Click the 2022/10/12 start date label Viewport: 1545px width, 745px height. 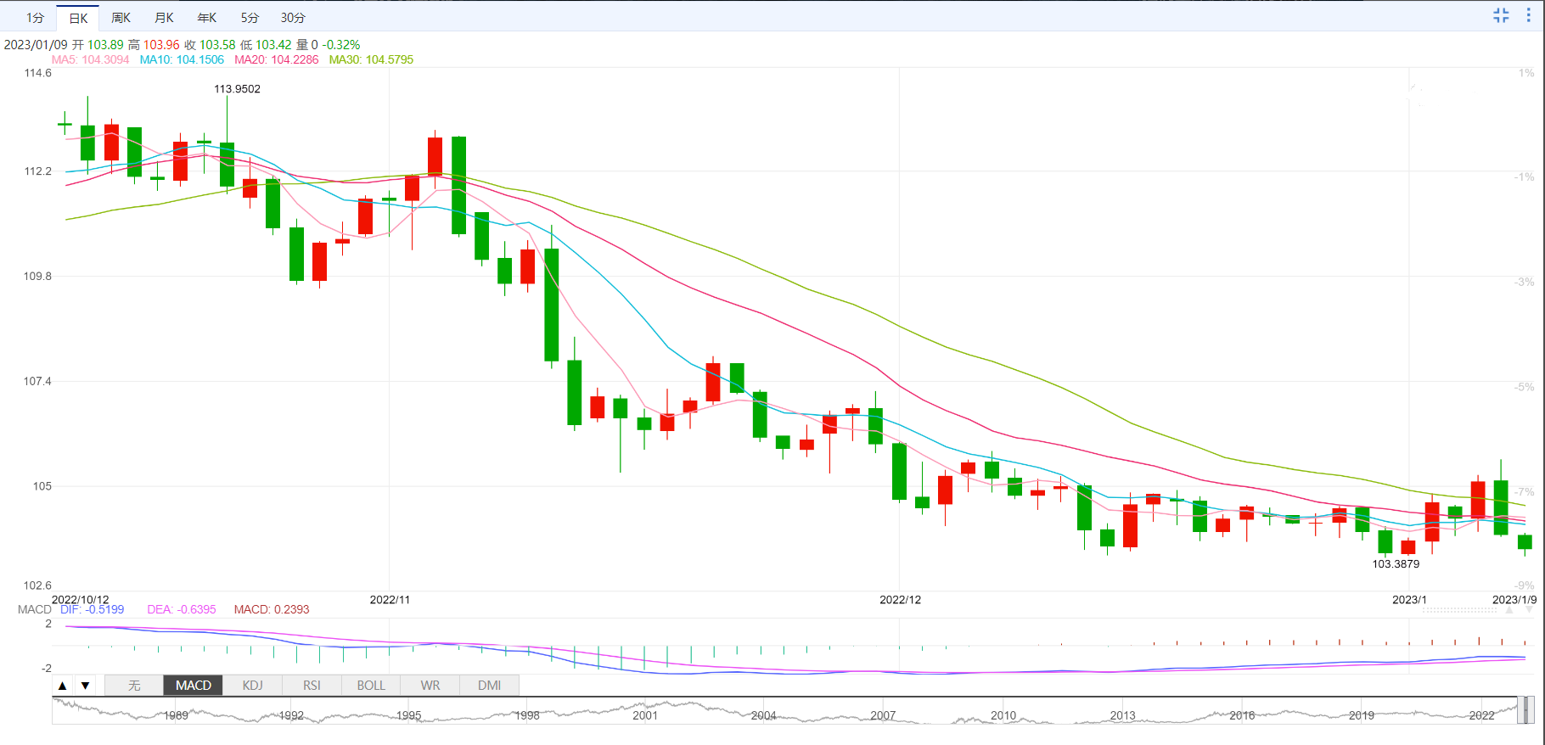(x=81, y=599)
